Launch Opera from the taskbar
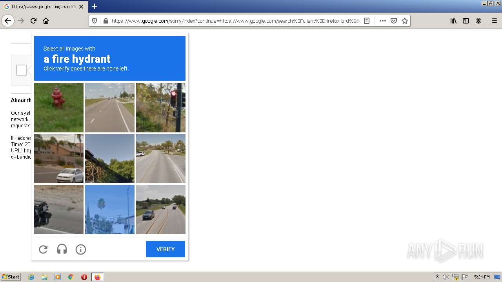Image resolution: width=502 pixels, height=282 pixels. pos(84,277)
